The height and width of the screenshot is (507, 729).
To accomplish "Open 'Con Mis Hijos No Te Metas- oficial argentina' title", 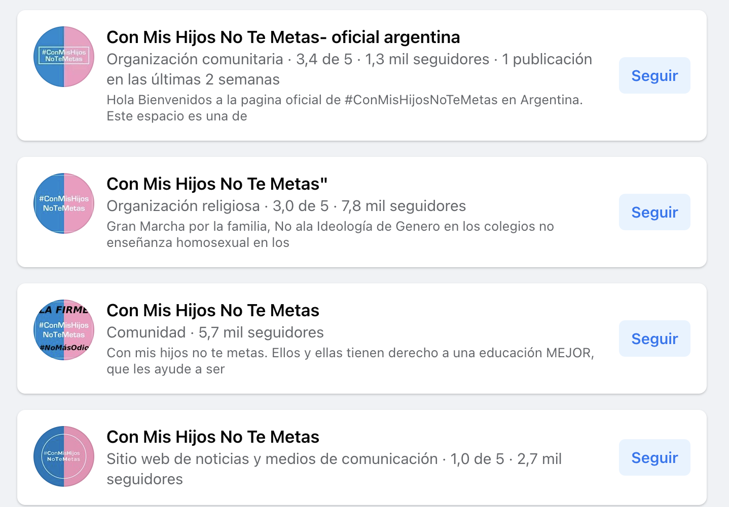I will click(283, 37).
